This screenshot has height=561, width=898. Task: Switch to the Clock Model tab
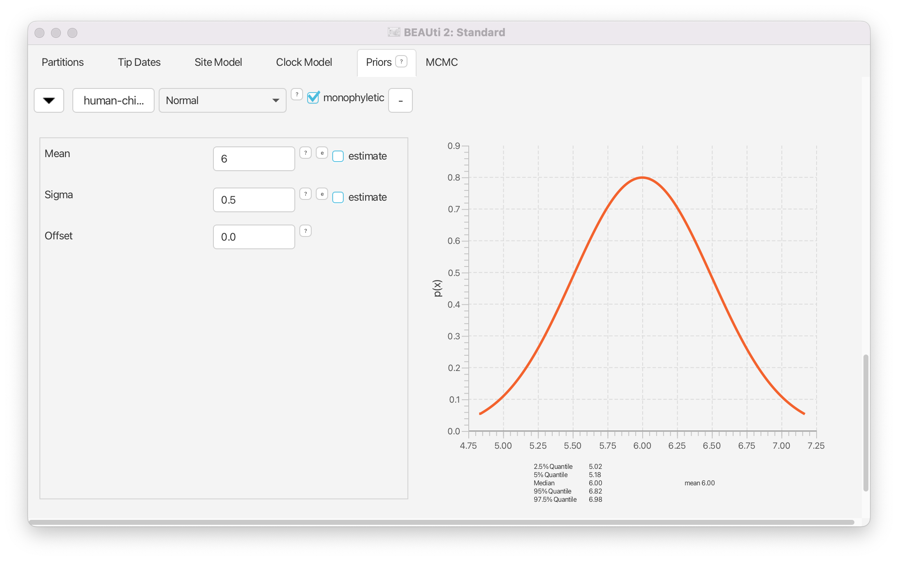point(303,62)
